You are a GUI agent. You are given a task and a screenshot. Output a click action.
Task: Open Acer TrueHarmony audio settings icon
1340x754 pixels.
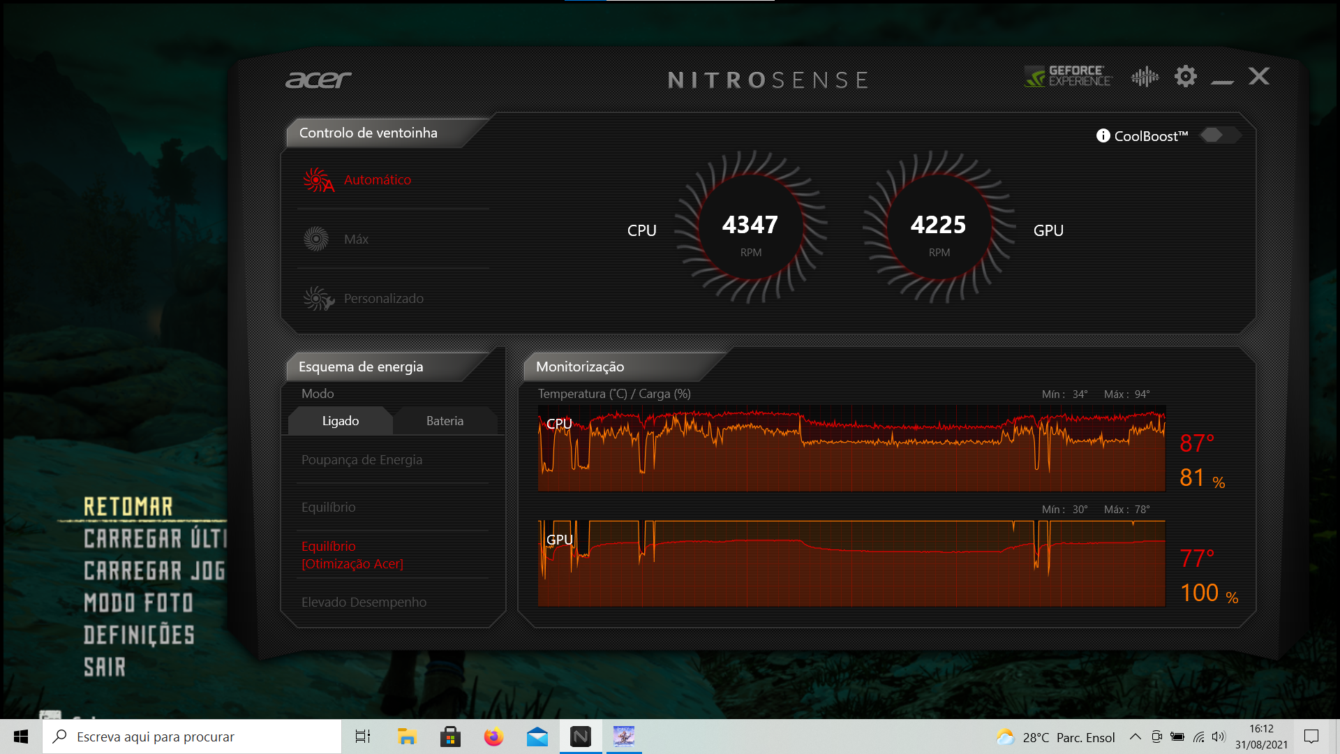coord(1145,76)
